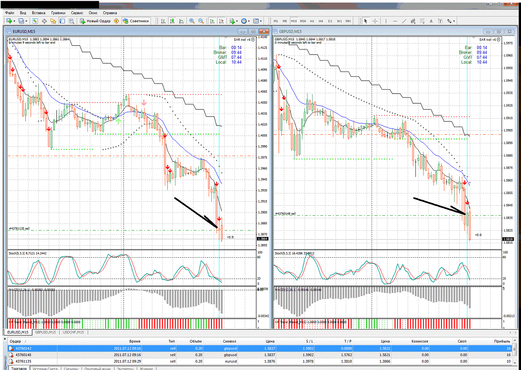Switch to the USDCHF,M15 chart tab

click(73, 332)
